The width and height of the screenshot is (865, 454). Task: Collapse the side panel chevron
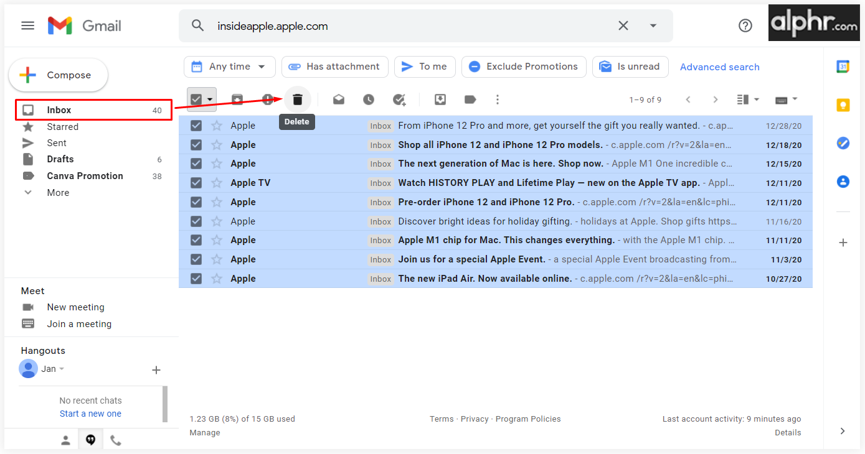click(x=843, y=431)
